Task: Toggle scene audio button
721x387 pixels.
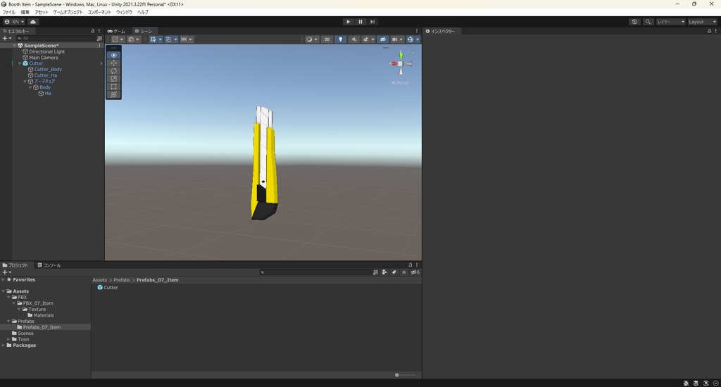Action: (x=353, y=39)
